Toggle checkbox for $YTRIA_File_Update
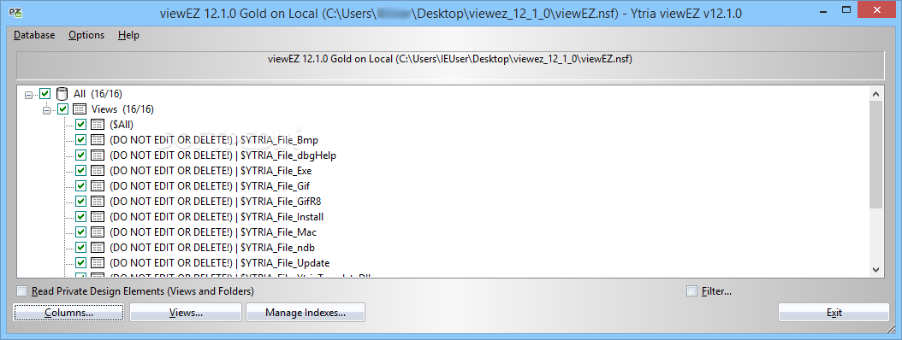Screen dimensions: 902x340 tap(80, 263)
